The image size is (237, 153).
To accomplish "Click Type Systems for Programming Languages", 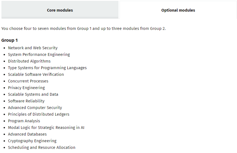I will coord(47,68).
